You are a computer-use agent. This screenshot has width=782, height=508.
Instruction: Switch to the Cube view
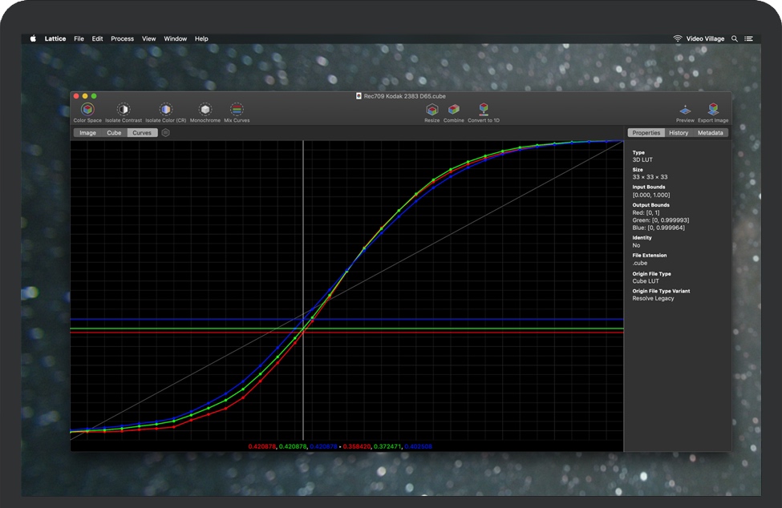[x=114, y=133]
